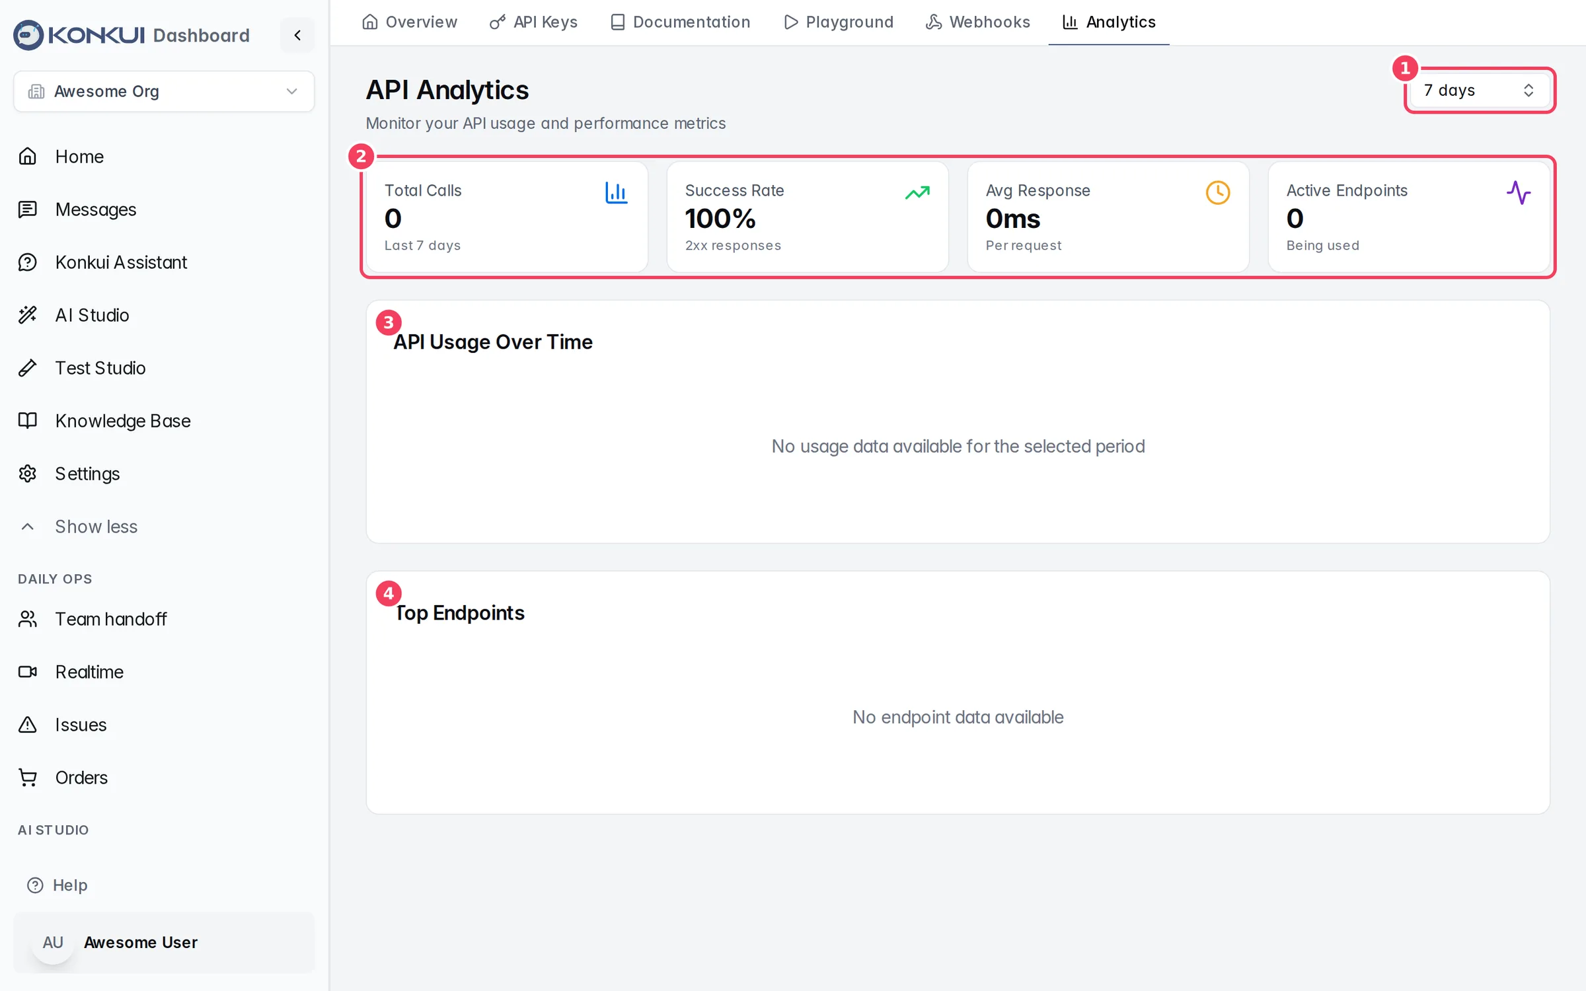Switch to the API Keys tab

click(x=533, y=22)
